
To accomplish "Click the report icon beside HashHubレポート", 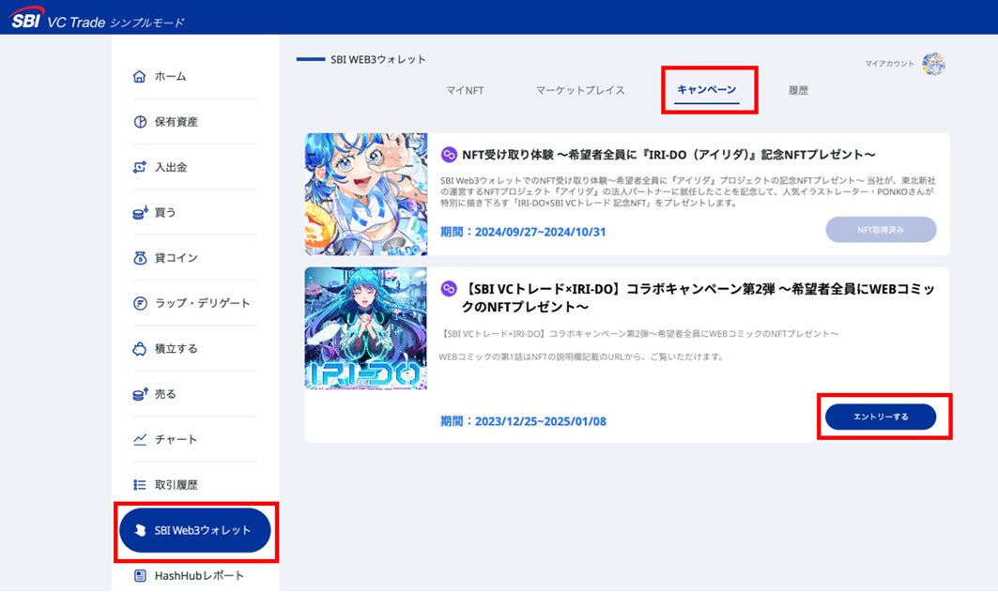I will tap(140, 575).
